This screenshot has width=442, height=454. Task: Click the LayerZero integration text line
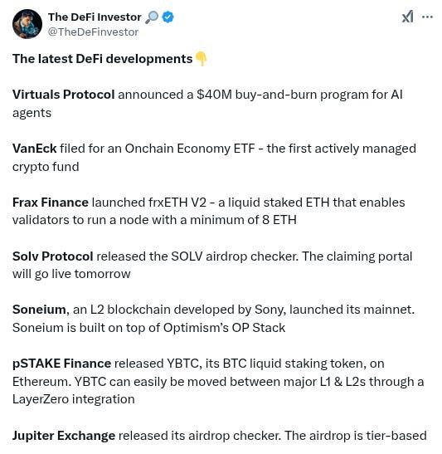tap(74, 399)
